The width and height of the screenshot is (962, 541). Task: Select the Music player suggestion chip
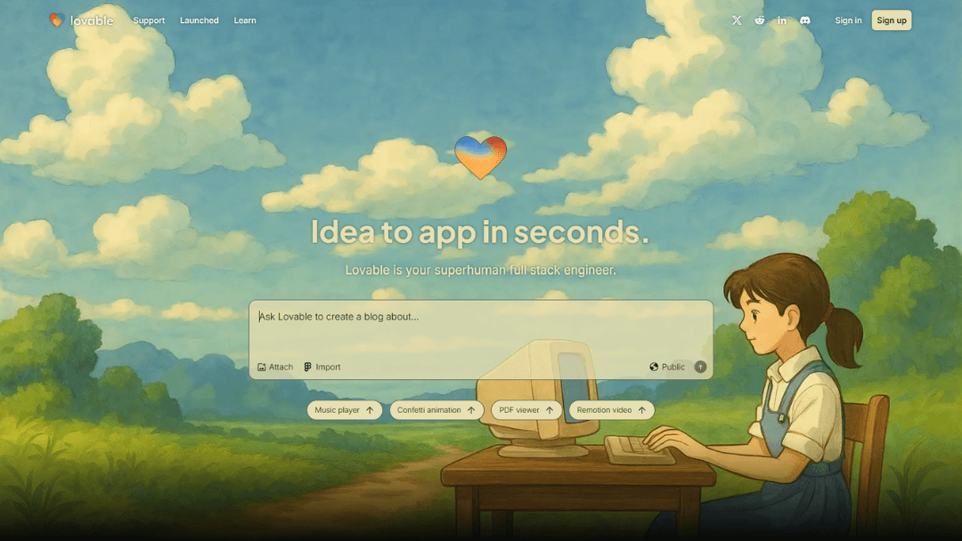click(x=344, y=410)
